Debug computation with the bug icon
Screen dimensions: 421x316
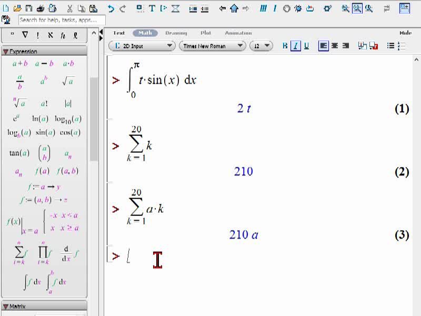298,8
